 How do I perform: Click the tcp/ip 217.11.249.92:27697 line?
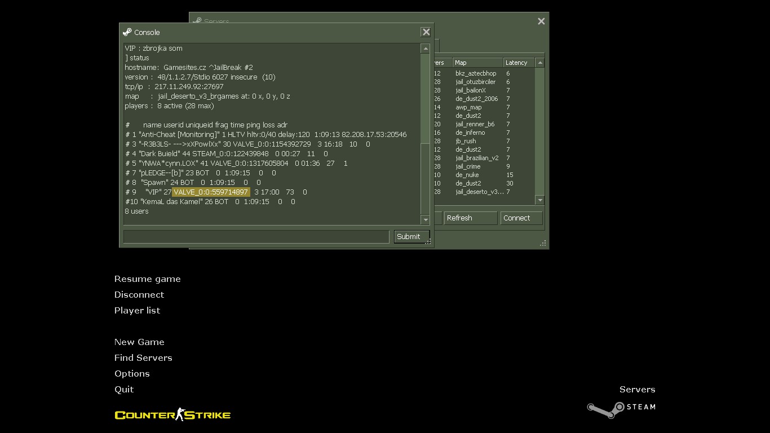[174, 87]
